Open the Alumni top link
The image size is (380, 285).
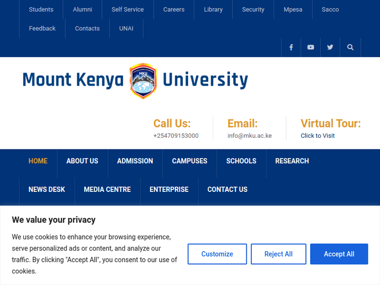pyautogui.click(x=83, y=10)
